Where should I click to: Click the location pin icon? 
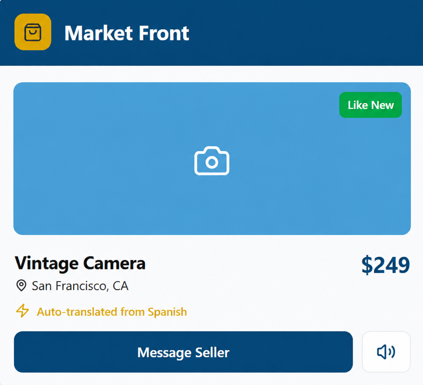pyautogui.click(x=21, y=285)
